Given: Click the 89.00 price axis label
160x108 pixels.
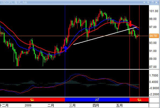Looking at the screenshot, I should click(153, 59).
